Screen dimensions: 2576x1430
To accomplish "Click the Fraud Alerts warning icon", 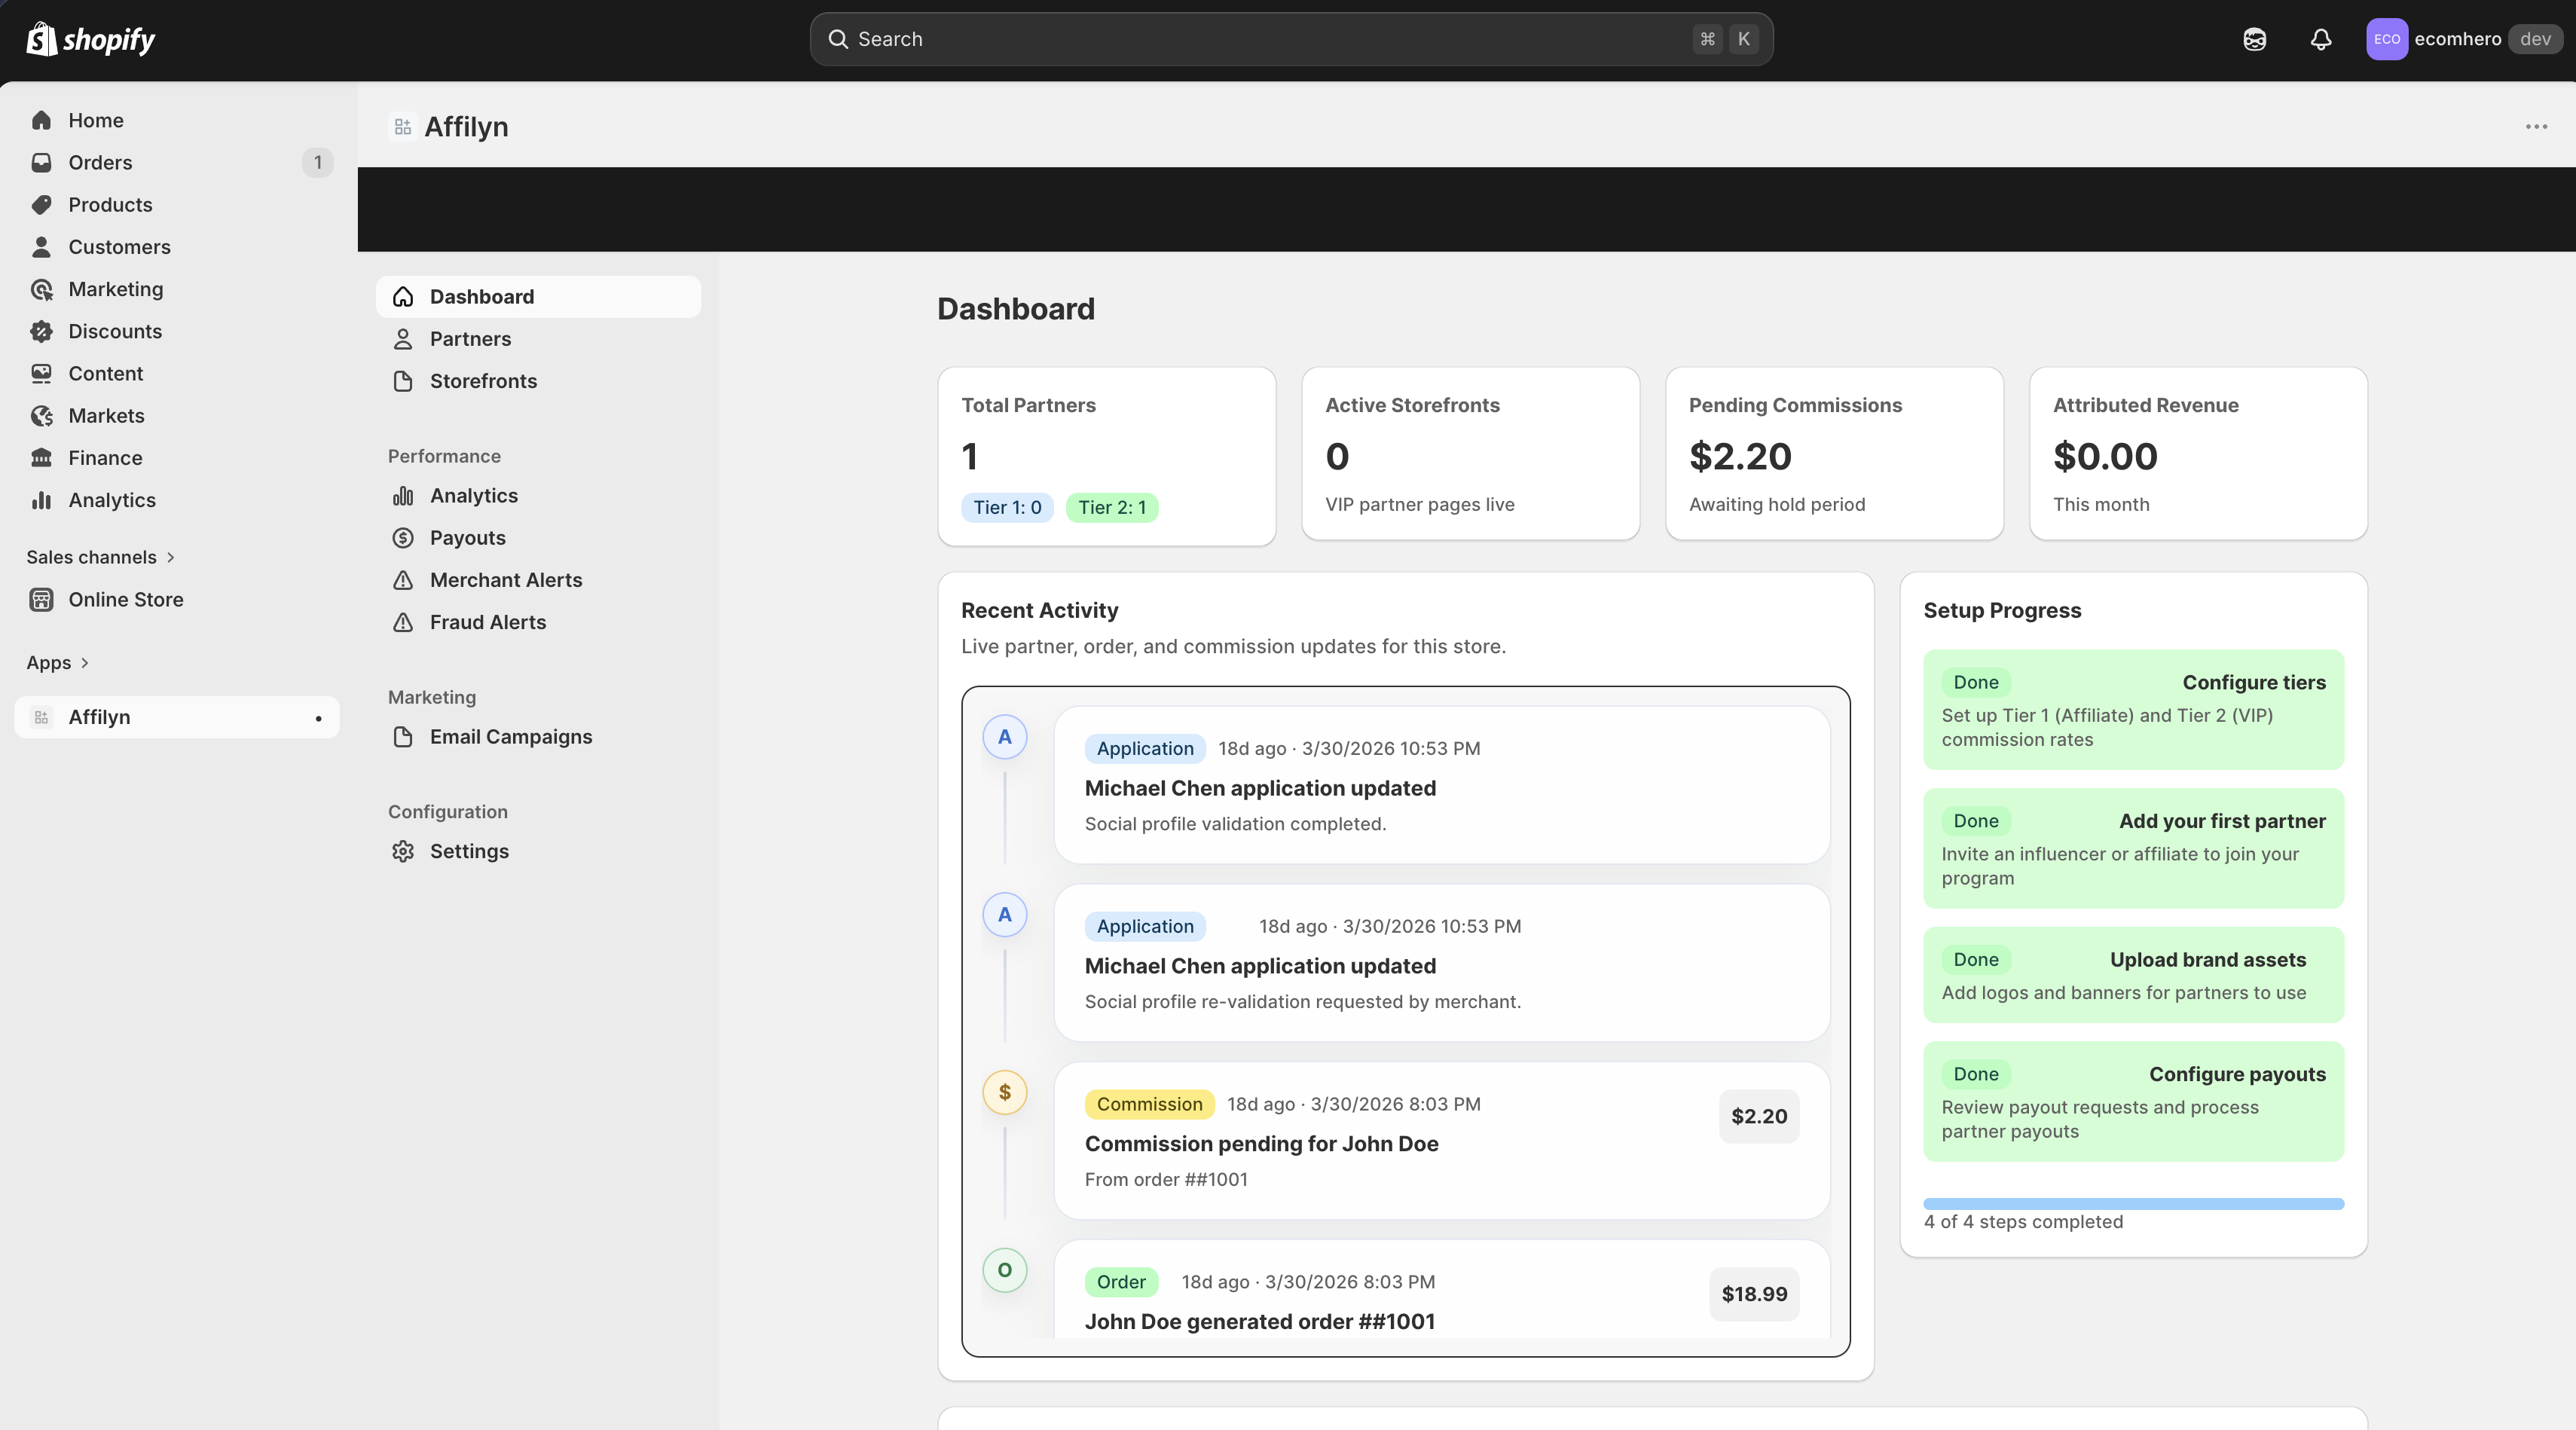I will point(403,622).
